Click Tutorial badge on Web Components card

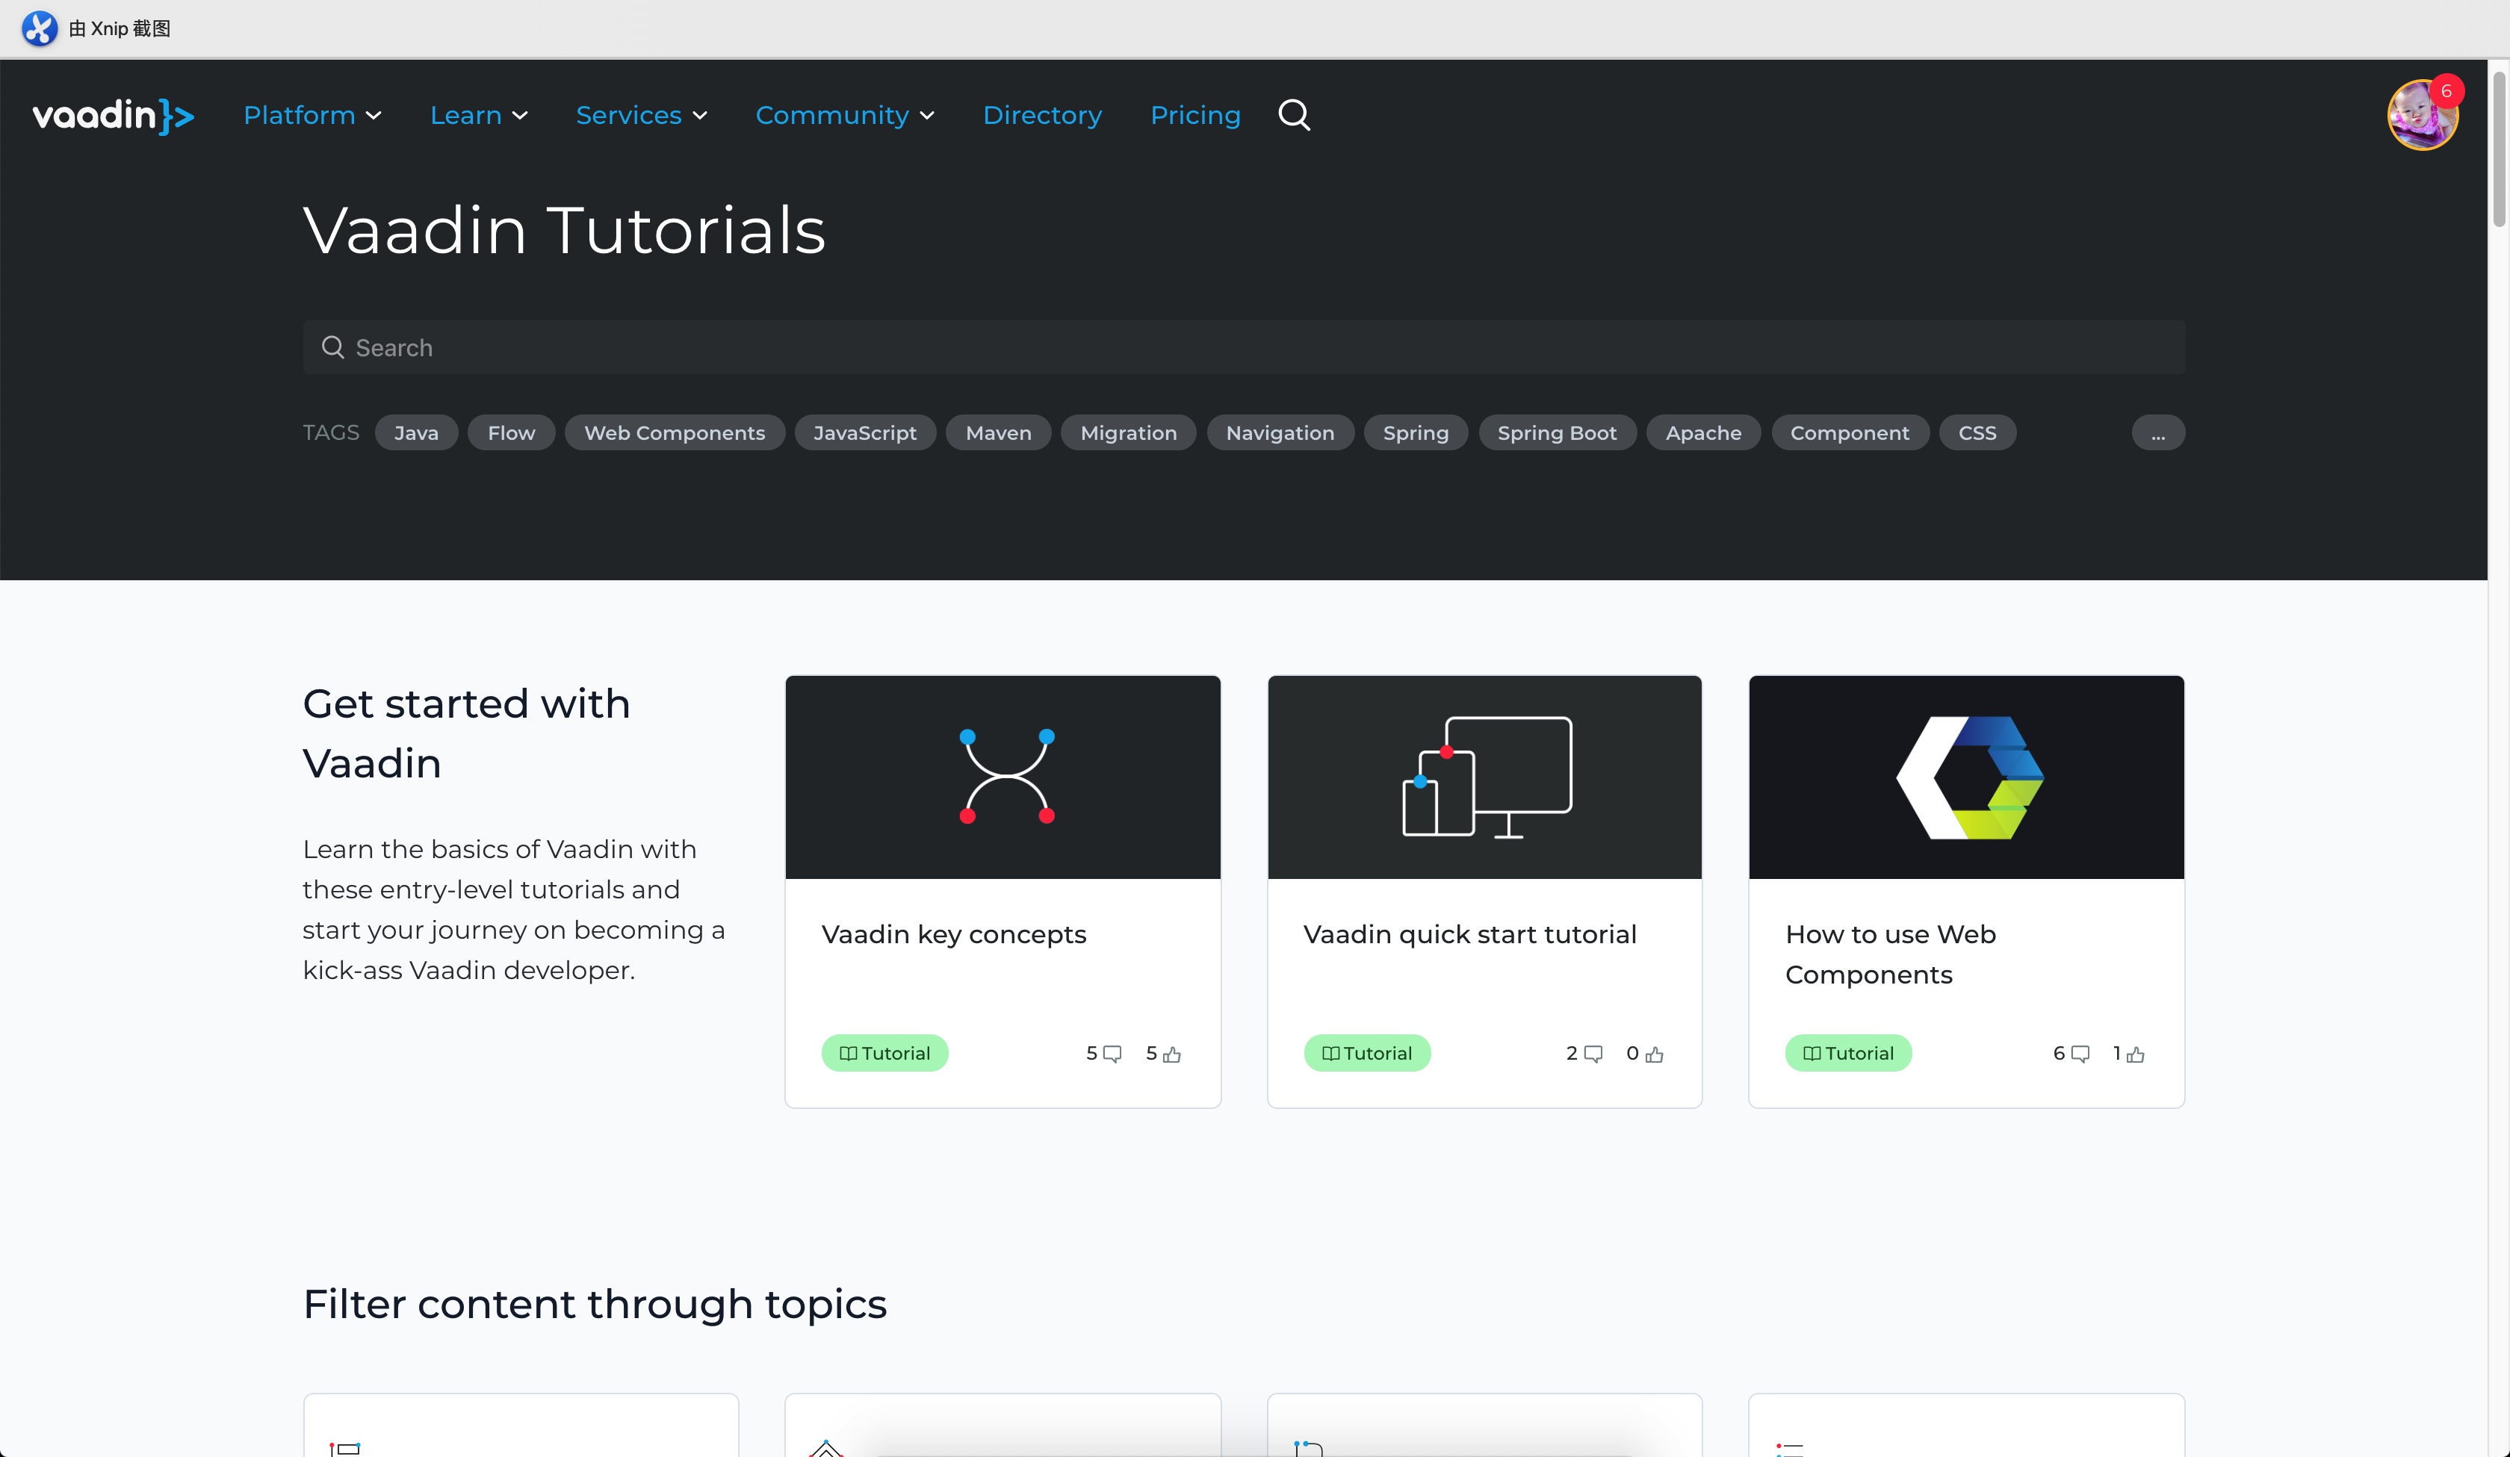1847,1053
